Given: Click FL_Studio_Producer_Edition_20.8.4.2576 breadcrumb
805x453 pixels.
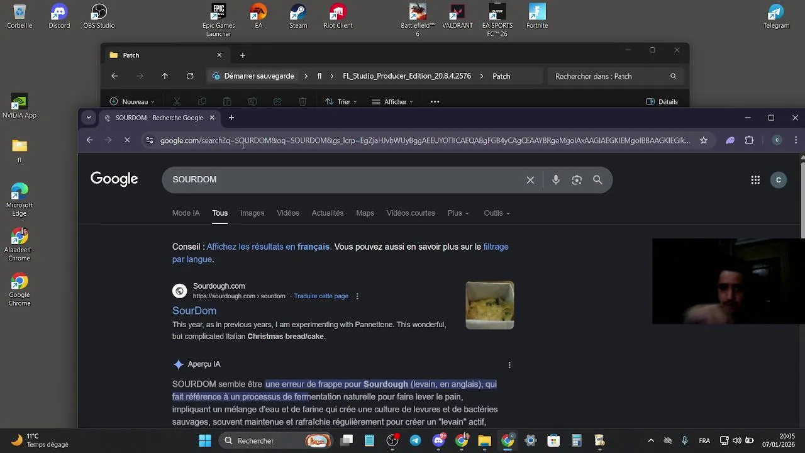Looking at the screenshot, I should [x=407, y=76].
